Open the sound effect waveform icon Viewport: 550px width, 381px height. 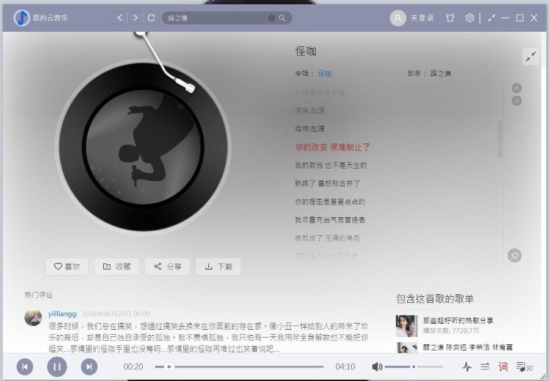pos(467,367)
